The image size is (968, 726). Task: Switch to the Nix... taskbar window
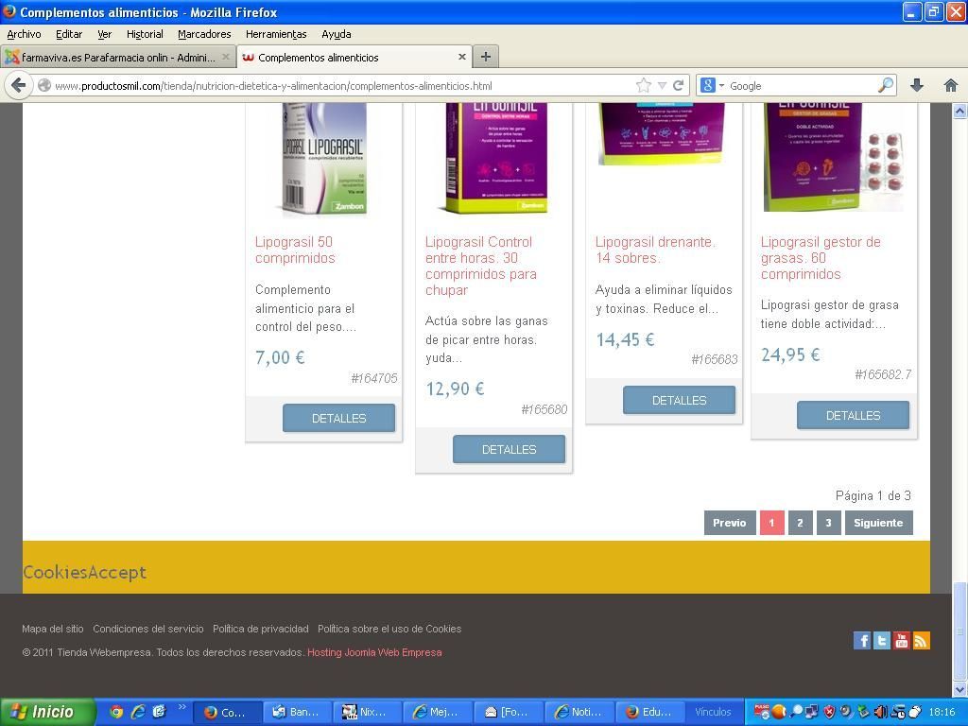(x=367, y=712)
